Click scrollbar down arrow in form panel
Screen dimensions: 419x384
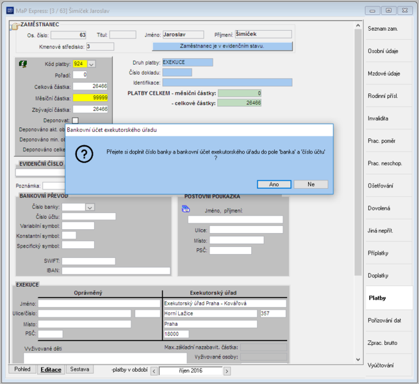point(358,360)
